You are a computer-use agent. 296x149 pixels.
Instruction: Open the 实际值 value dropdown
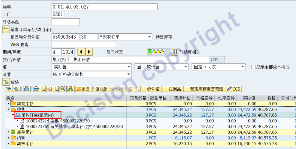[129, 67]
